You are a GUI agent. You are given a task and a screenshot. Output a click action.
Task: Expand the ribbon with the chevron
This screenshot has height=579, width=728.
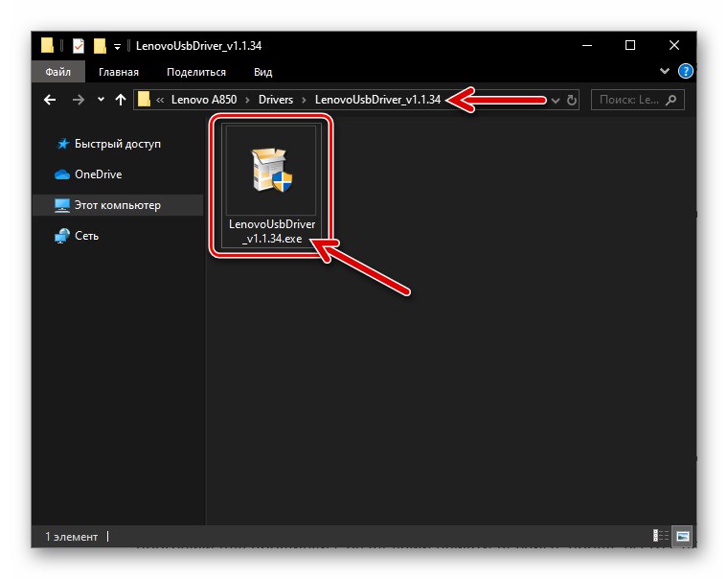(665, 71)
